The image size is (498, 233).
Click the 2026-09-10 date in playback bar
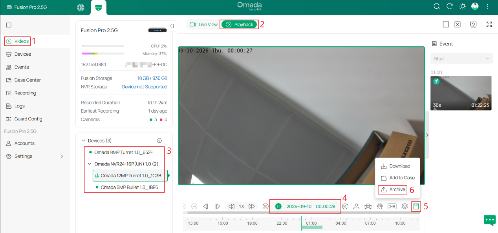(x=299, y=206)
